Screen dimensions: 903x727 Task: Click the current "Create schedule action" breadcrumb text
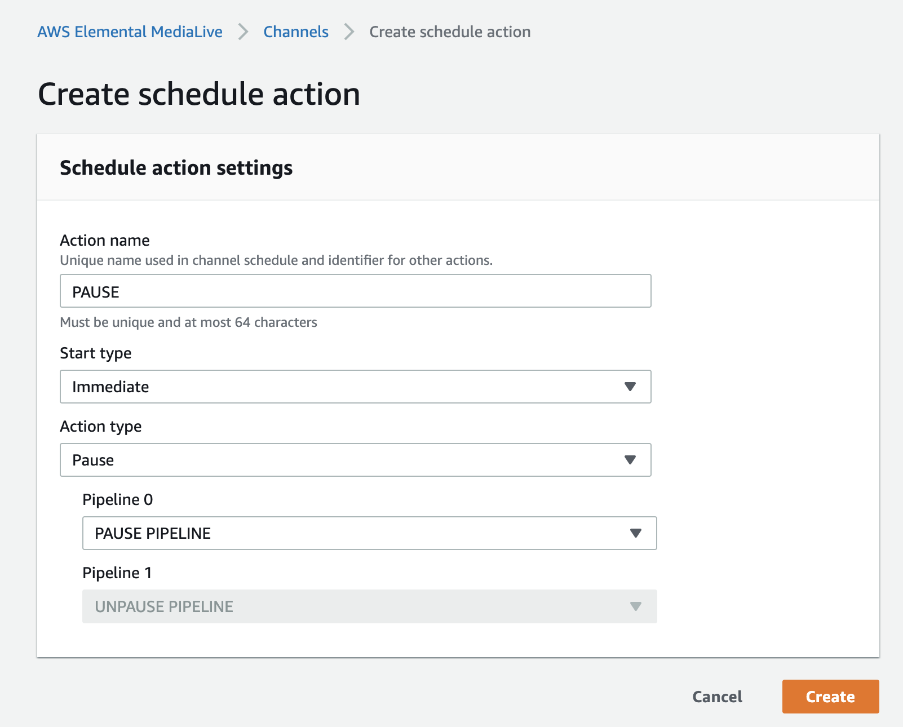click(450, 32)
